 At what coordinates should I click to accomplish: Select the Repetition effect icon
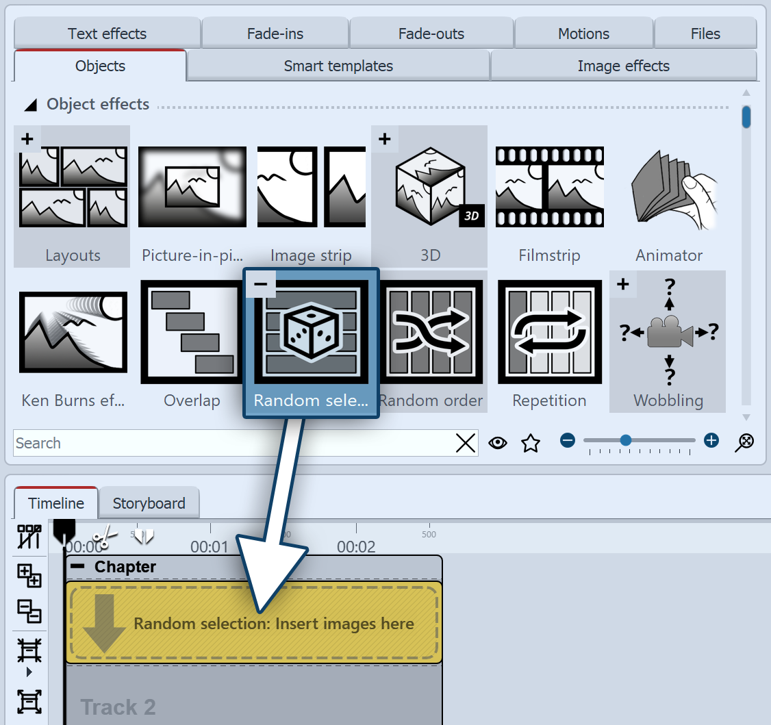pyautogui.click(x=549, y=341)
